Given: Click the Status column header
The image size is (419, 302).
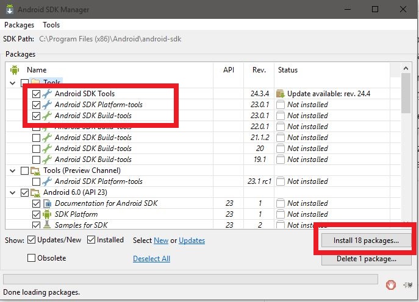Looking at the screenshot, I should pyautogui.click(x=288, y=70).
